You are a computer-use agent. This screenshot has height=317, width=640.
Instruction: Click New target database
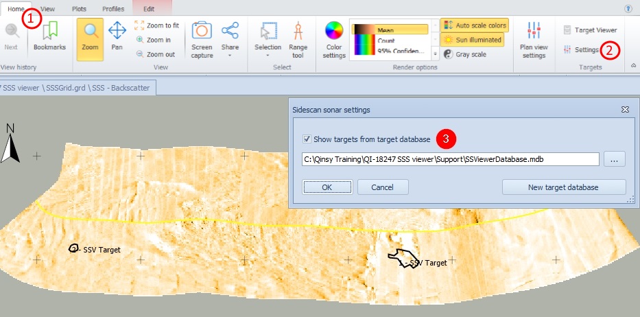click(563, 187)
